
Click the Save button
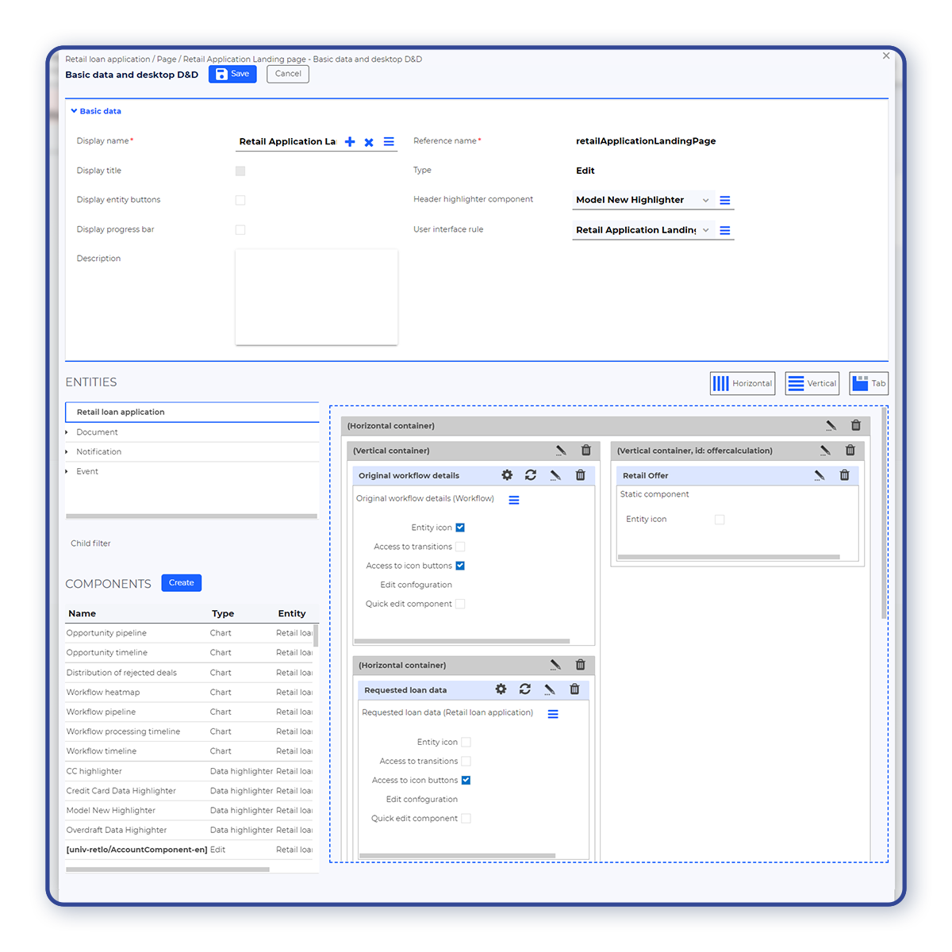tap(232, 74)
